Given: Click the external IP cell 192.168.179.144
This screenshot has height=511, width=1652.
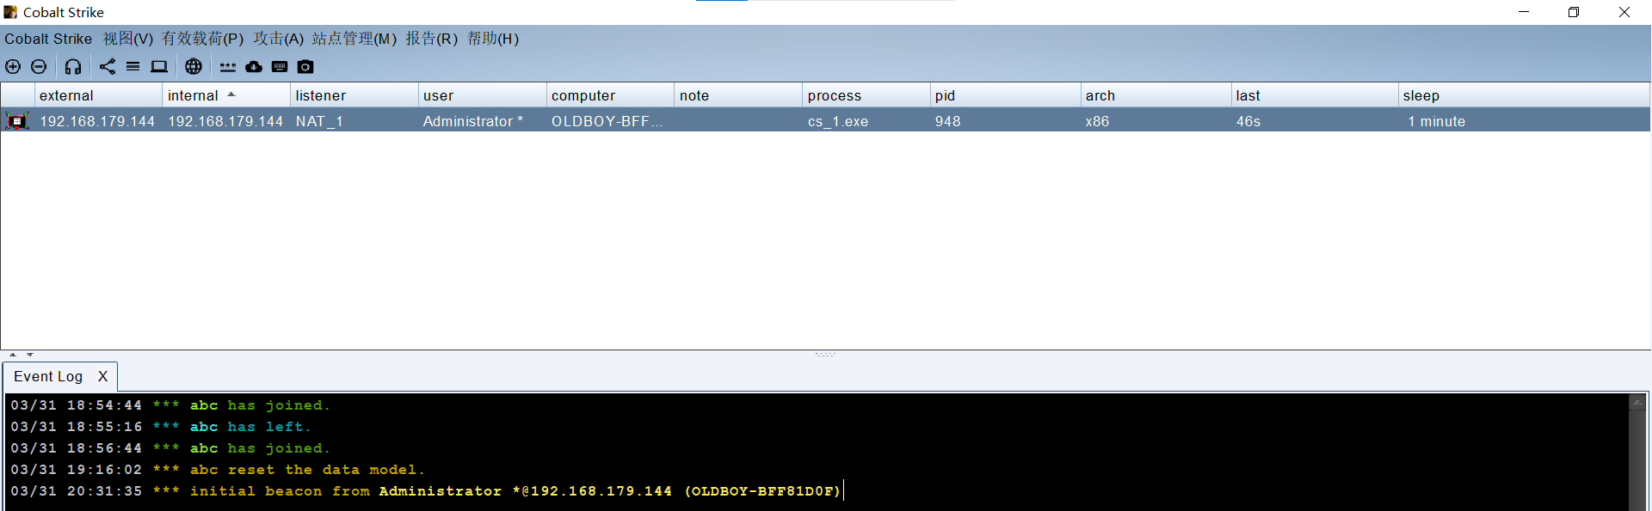Looking at the screenshot, I should [97, 121].
